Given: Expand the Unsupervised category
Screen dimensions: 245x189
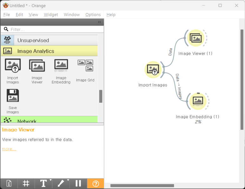Looking at the screenshot, I should (x=49, y=40).
